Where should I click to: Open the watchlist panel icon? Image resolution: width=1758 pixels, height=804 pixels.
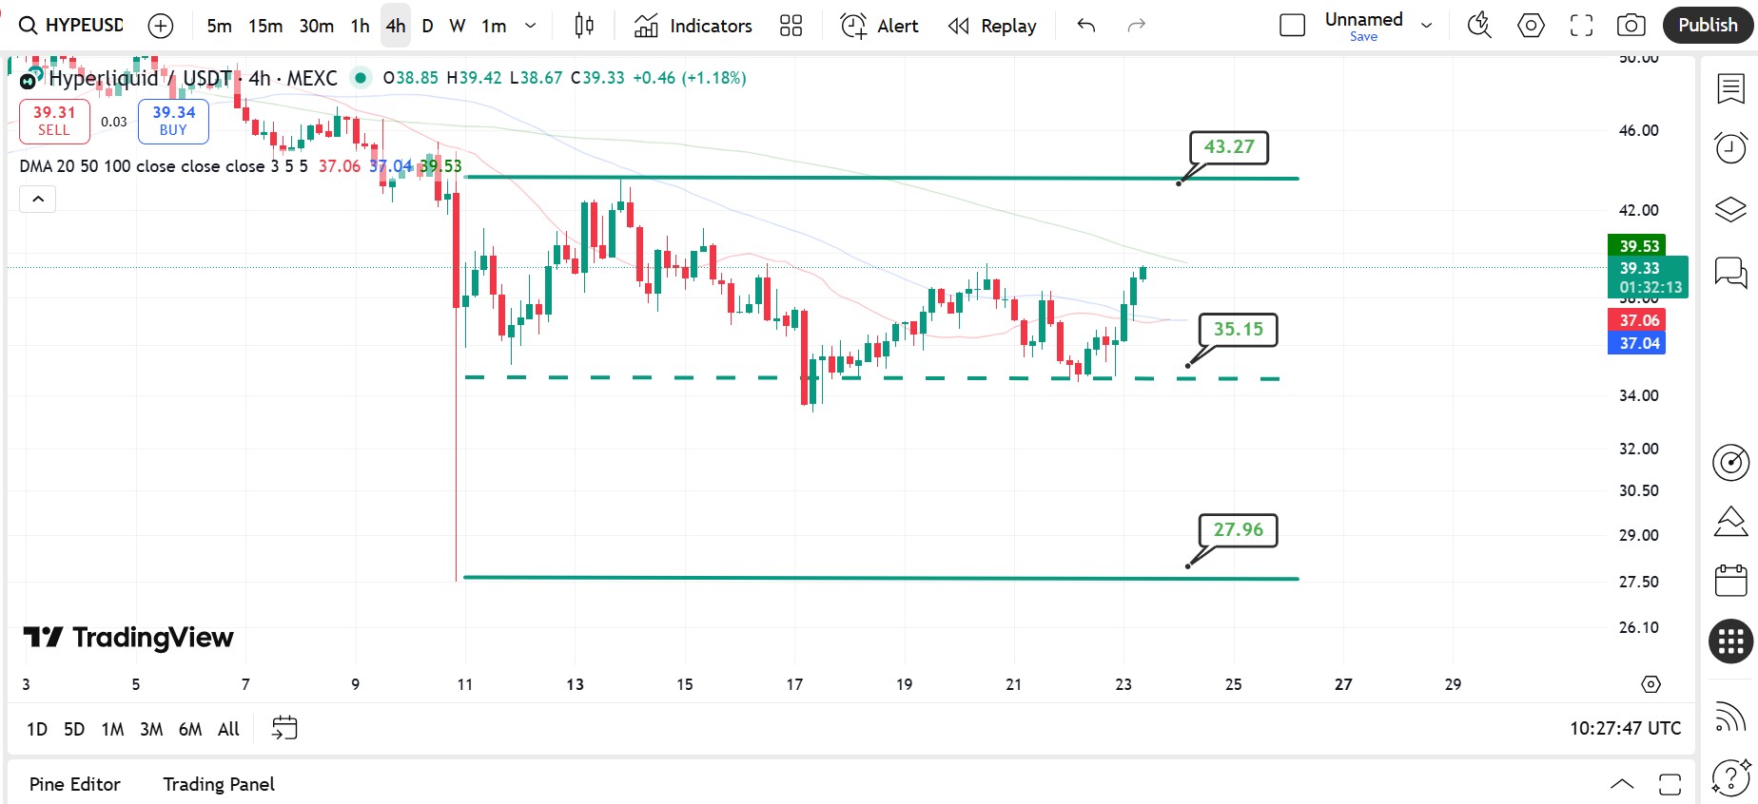[1730, 89]
